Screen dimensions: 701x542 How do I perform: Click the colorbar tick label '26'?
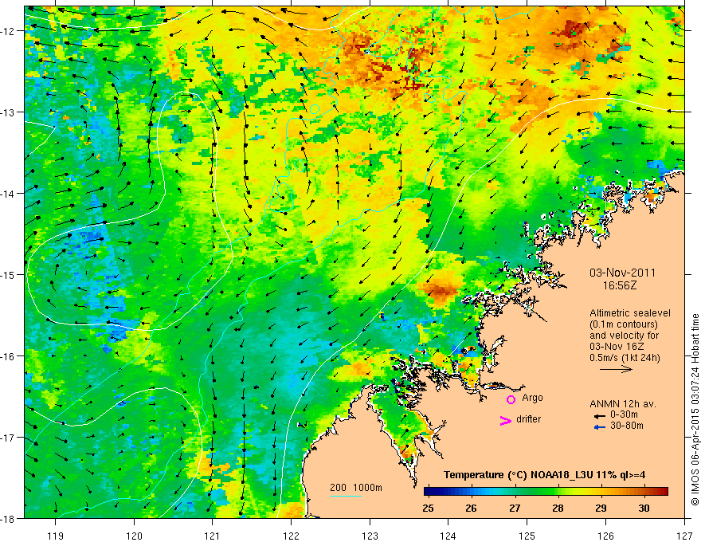pyautogui.click(x=471, y=509)
